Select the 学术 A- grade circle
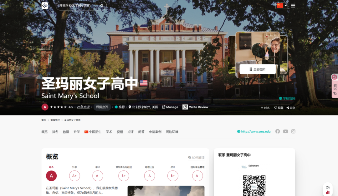This screenshot has height=196, width=338. coord(98,176)
